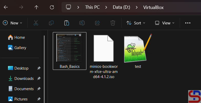Image resolution: width=201 pixels, height=103 pixels.
Task: Click the Share icon in toolbar
Action: click(x=97, y=23)
